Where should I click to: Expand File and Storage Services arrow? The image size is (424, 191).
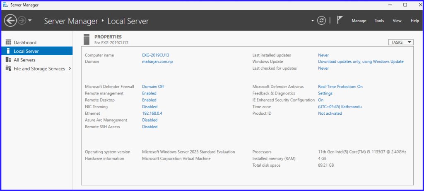70,68
